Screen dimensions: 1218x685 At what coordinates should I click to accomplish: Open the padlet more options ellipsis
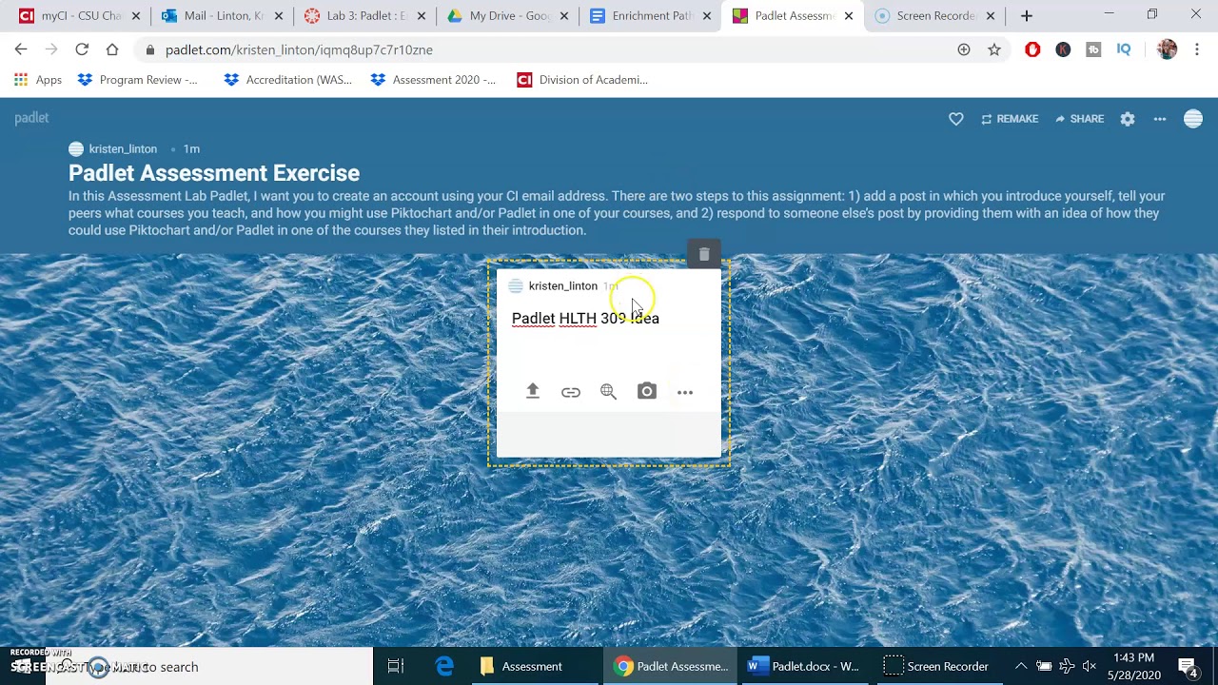tap(1160, 119)
